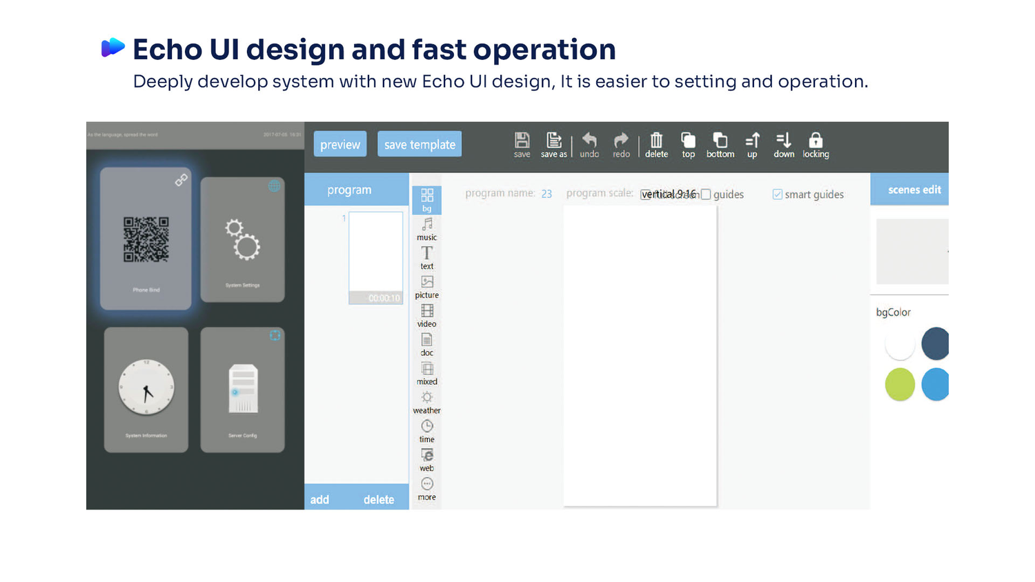Redo the last action
The width and height of the screenshot is (1035, 582).
[621, 145]
